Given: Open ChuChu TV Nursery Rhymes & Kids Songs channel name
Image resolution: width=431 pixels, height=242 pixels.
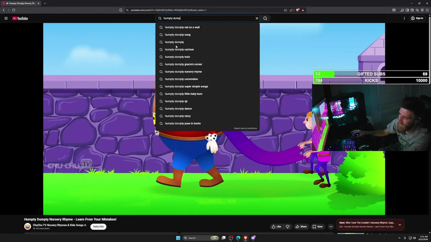Looking at the screenshot, I should 58,225.
